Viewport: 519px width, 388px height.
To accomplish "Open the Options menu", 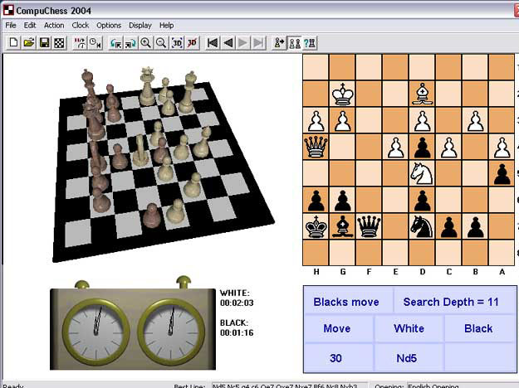I will click(x=109, y=25).
